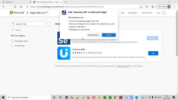The height and width of the screenshot is (100, 178).
Task: Click Get for UI.Vision RPA
Action: pyautogui.click(x=153, y=53)
